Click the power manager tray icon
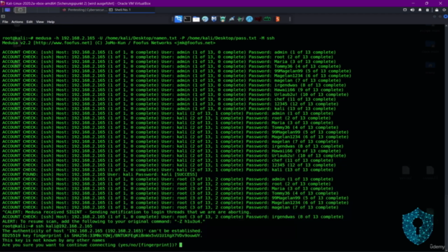Viewport: 448px width, 252px height. (428, 10)
